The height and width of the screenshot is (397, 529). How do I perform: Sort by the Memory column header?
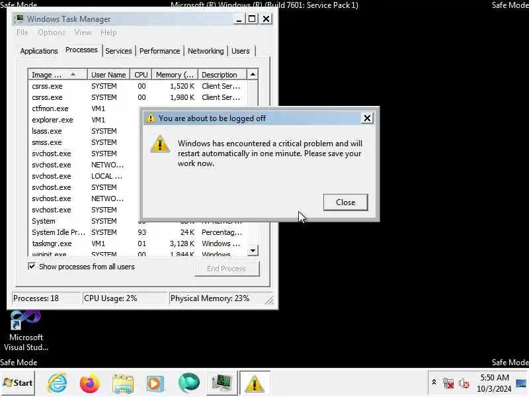(x=175, y=75)
